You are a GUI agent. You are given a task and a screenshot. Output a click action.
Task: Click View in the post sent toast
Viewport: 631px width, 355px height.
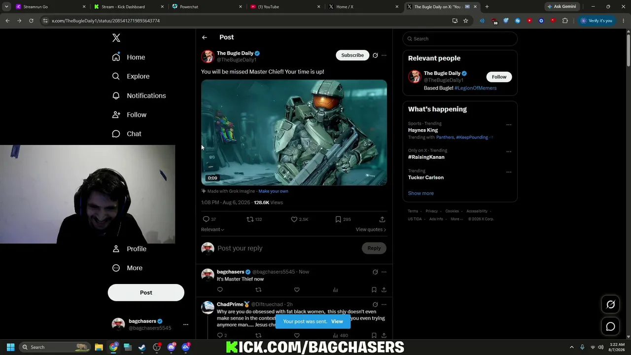pyautogui.click(x=337, y=321)
